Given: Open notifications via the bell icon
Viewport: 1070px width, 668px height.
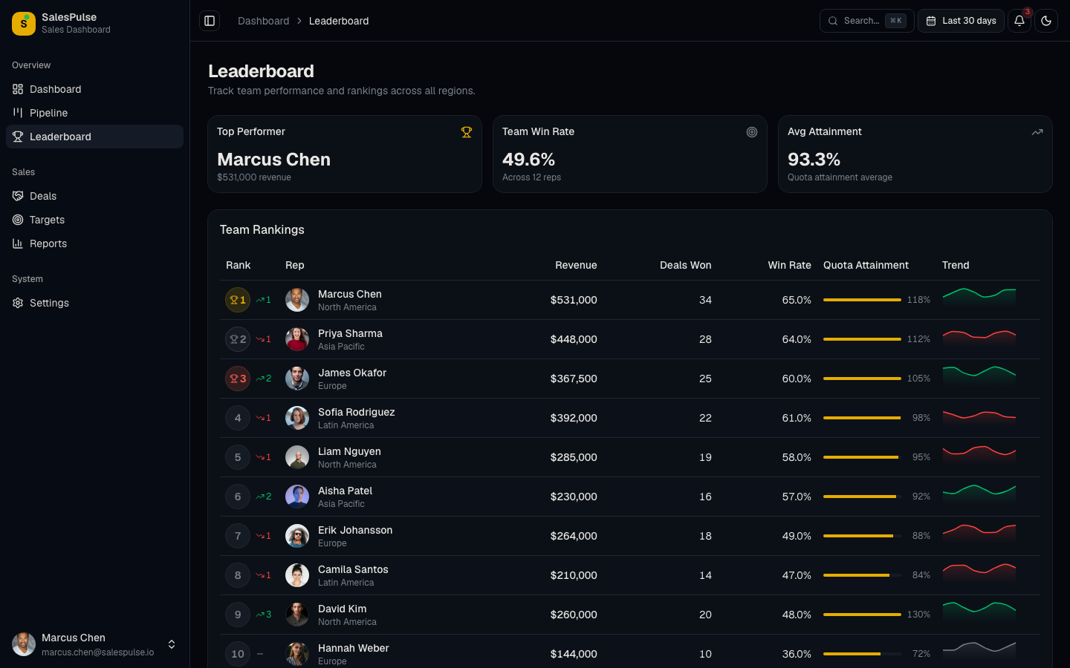Looking at the screenshot, I should pyautogui.click(x=1019, y=21).
